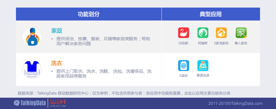The width and height of the screenshot is (276, 109).
Task: Click the 懒人家政 app label
Action: (241, 43)
